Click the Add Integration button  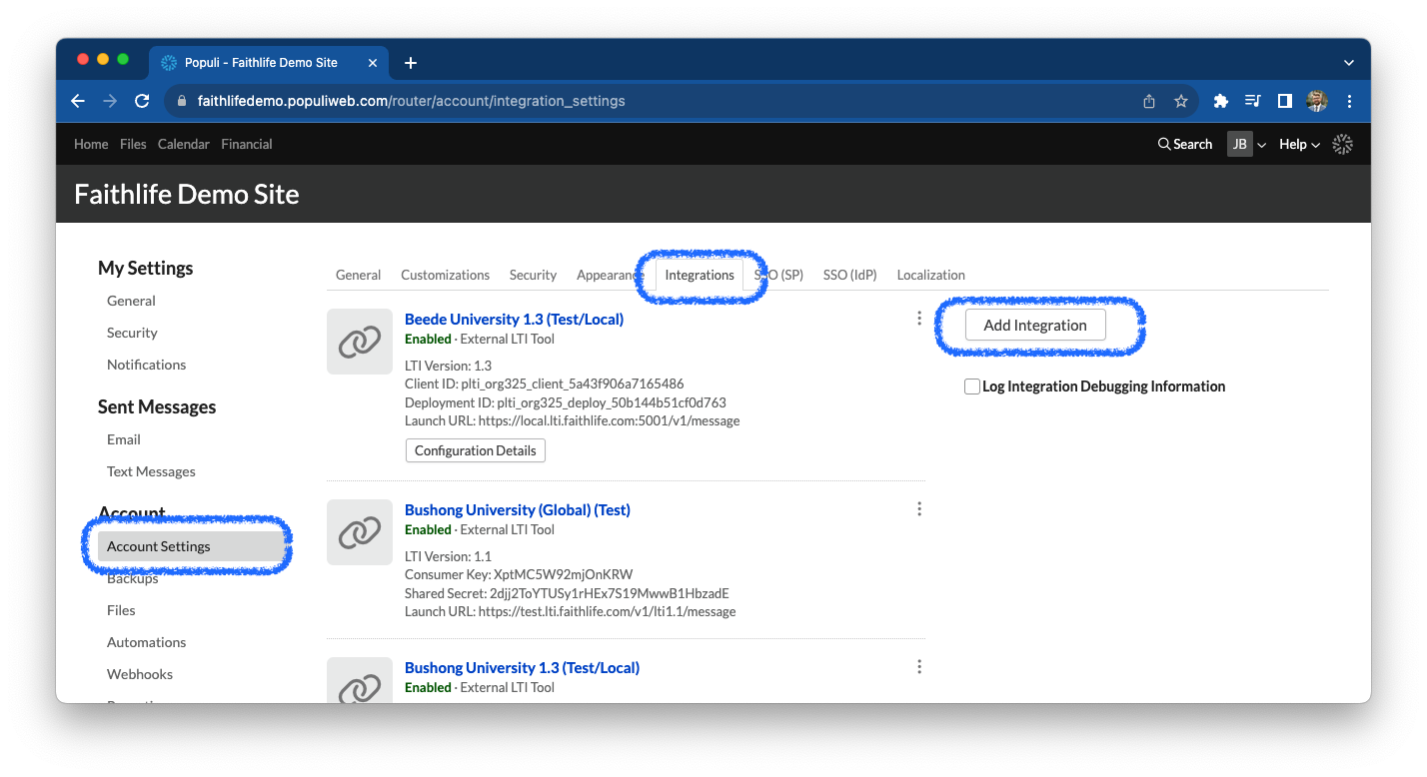click(1035, 325)
